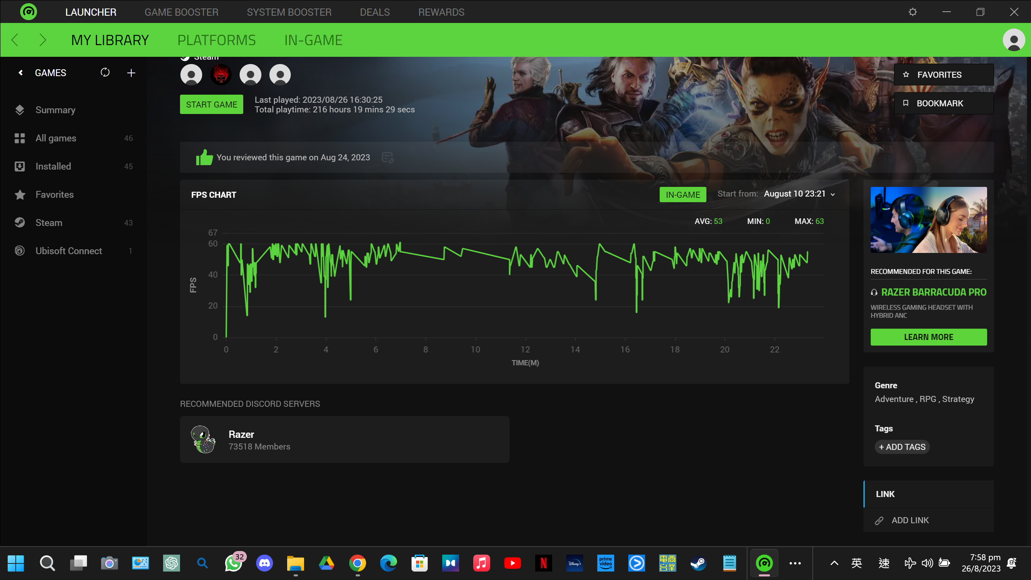BOOKMARK this game
Image resolution: width=1031 pixels, height=580 pixels.
click(944, 104)
